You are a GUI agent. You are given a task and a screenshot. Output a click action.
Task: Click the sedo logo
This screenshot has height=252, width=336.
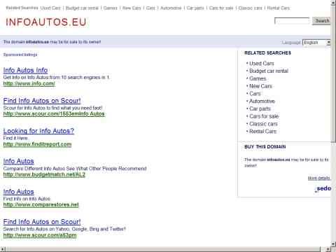tap(323, 188)
